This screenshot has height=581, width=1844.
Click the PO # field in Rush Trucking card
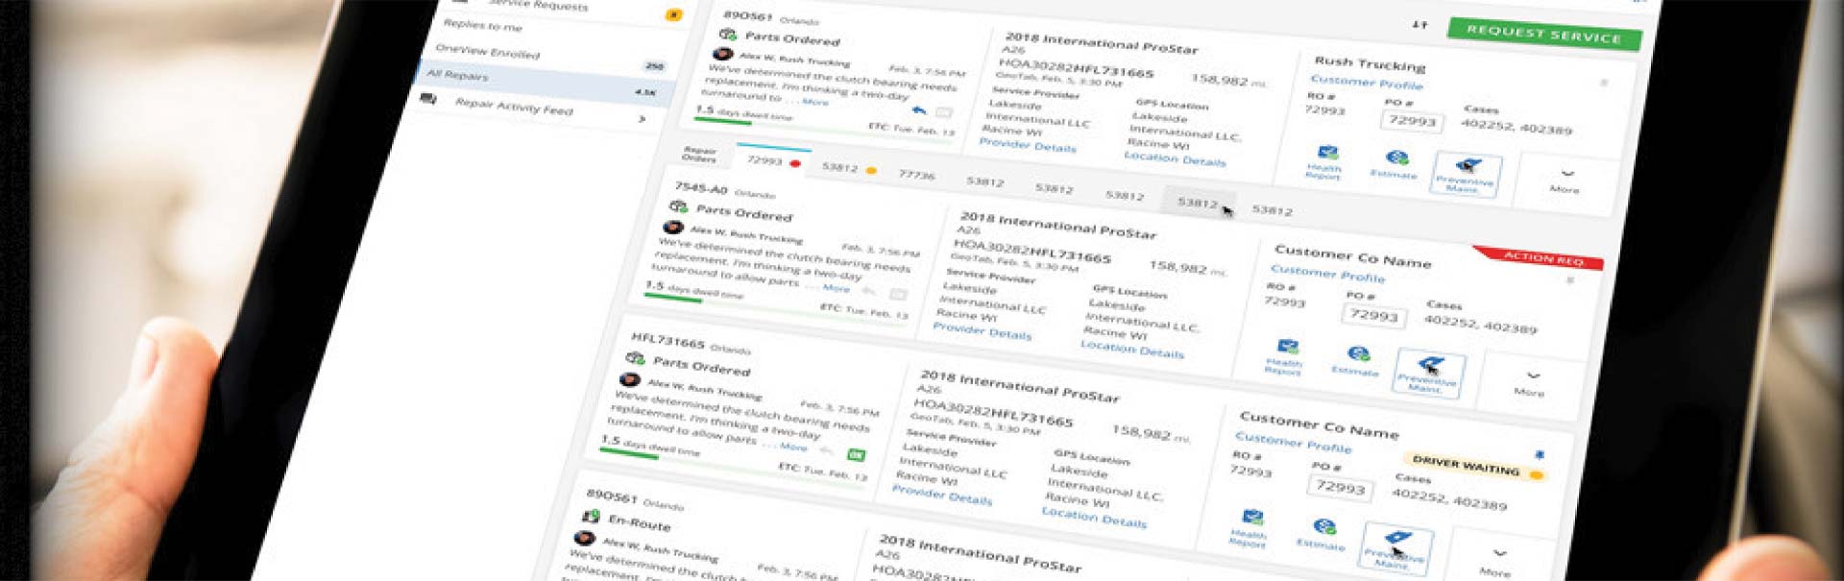[1412, 120]
